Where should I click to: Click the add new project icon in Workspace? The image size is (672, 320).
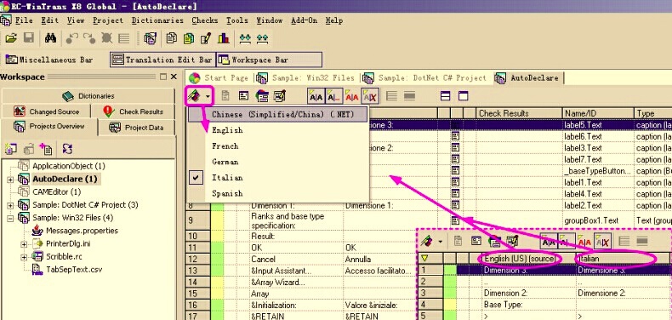10,148
